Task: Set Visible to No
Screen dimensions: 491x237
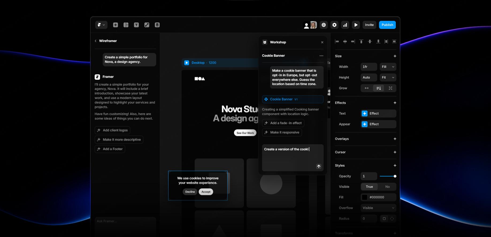Action: (x=388, y=187)
